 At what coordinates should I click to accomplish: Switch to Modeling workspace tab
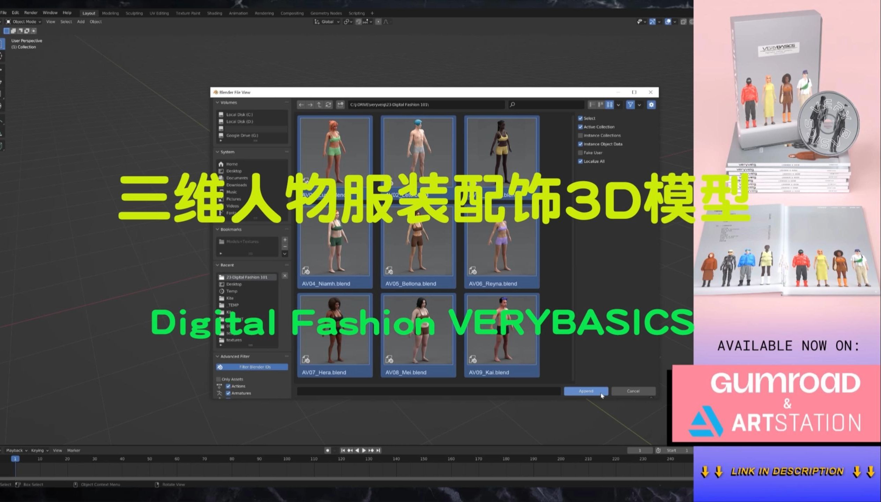(x=110, y=13)
